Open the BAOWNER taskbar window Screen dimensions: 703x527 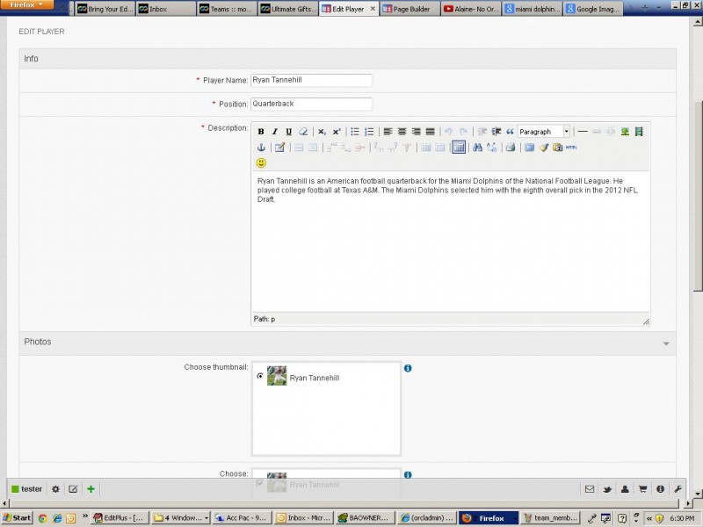tap(363, 518)
